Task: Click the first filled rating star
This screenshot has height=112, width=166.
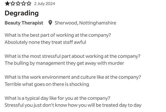Action: [7, 4]
